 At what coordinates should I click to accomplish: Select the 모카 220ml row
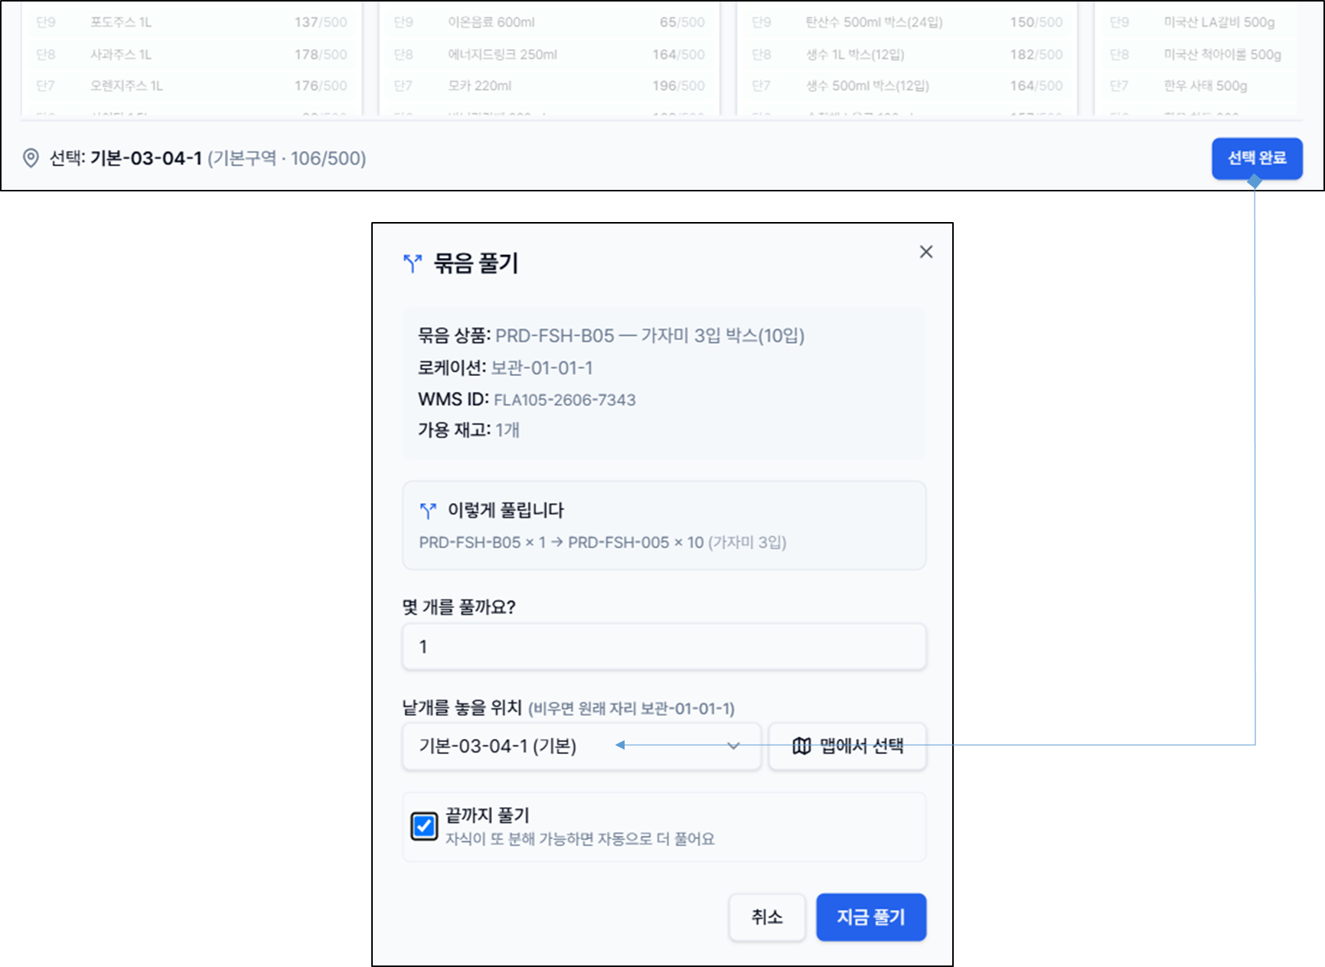(549, 86)
